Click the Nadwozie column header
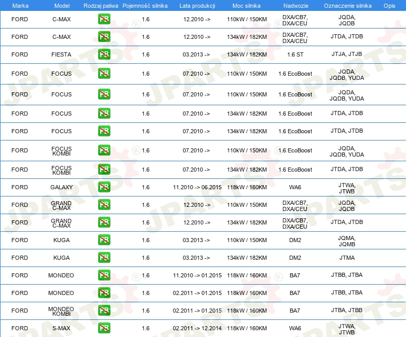This screenshot has width=406, height=337. (x=296, y=6)
